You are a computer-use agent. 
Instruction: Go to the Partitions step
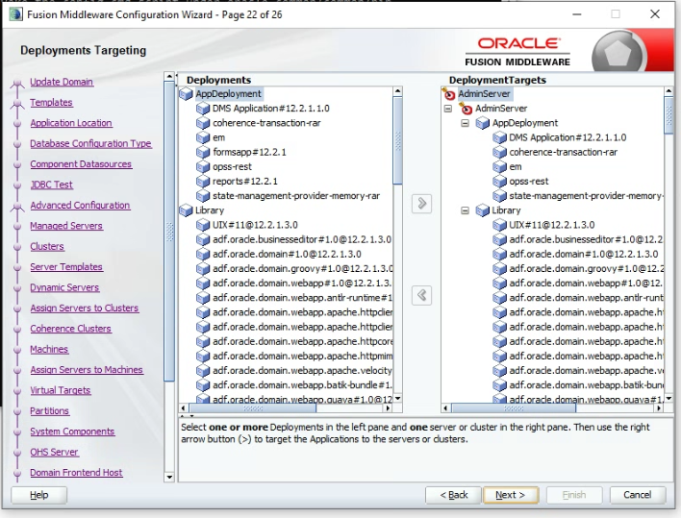tap(49, 410)
